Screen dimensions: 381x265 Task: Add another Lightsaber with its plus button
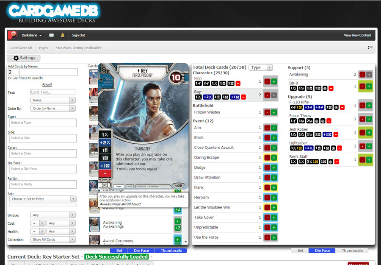(369, 146)
